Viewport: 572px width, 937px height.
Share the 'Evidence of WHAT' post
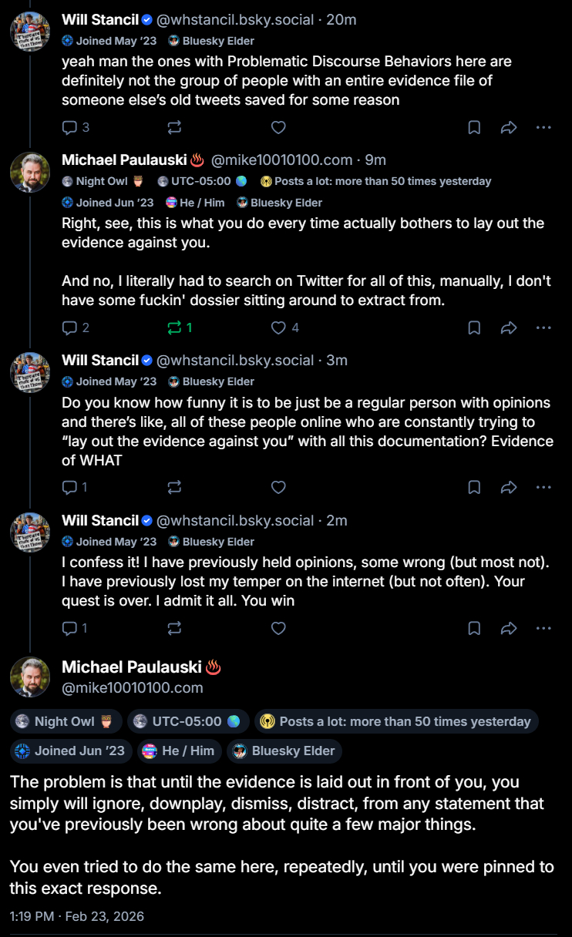509,487
